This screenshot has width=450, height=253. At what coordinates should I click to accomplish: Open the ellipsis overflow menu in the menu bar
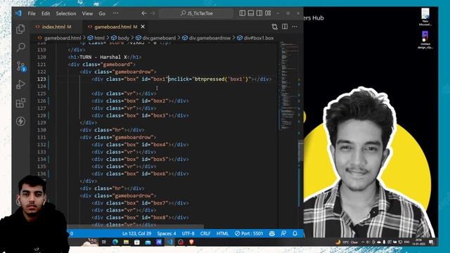coord(115,13)
